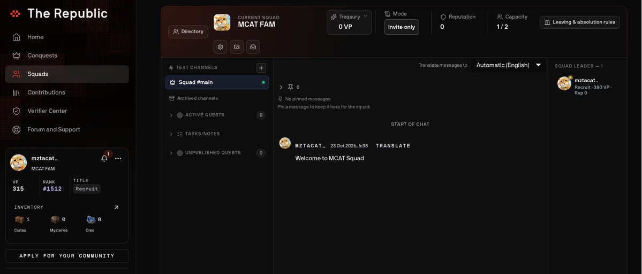The width and height of the screenshot is (642, 274).
Task: Click the Ores icon in inventory
Action: pyautogui.click(x=91, y=220)
